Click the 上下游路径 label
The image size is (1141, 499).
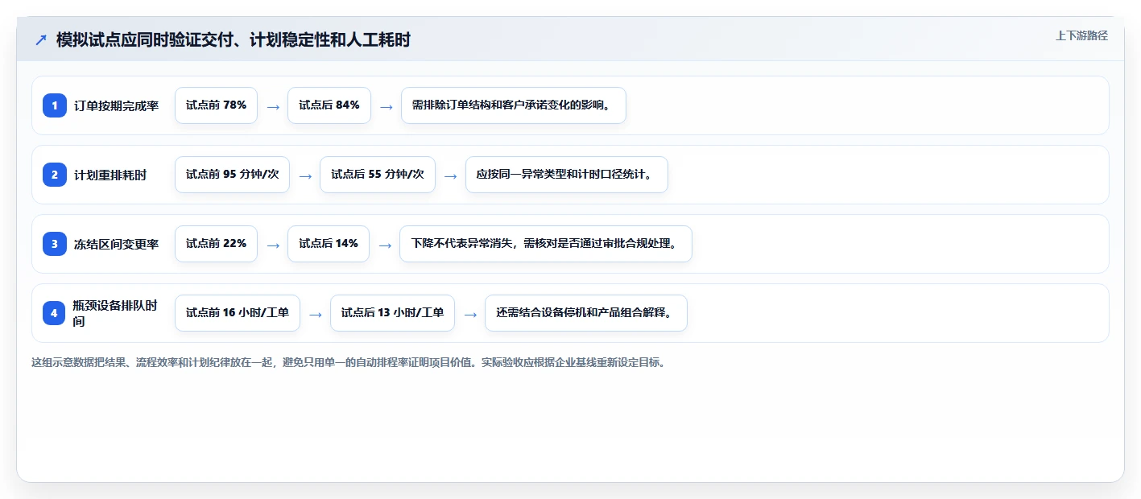[x=1081, y=35]
